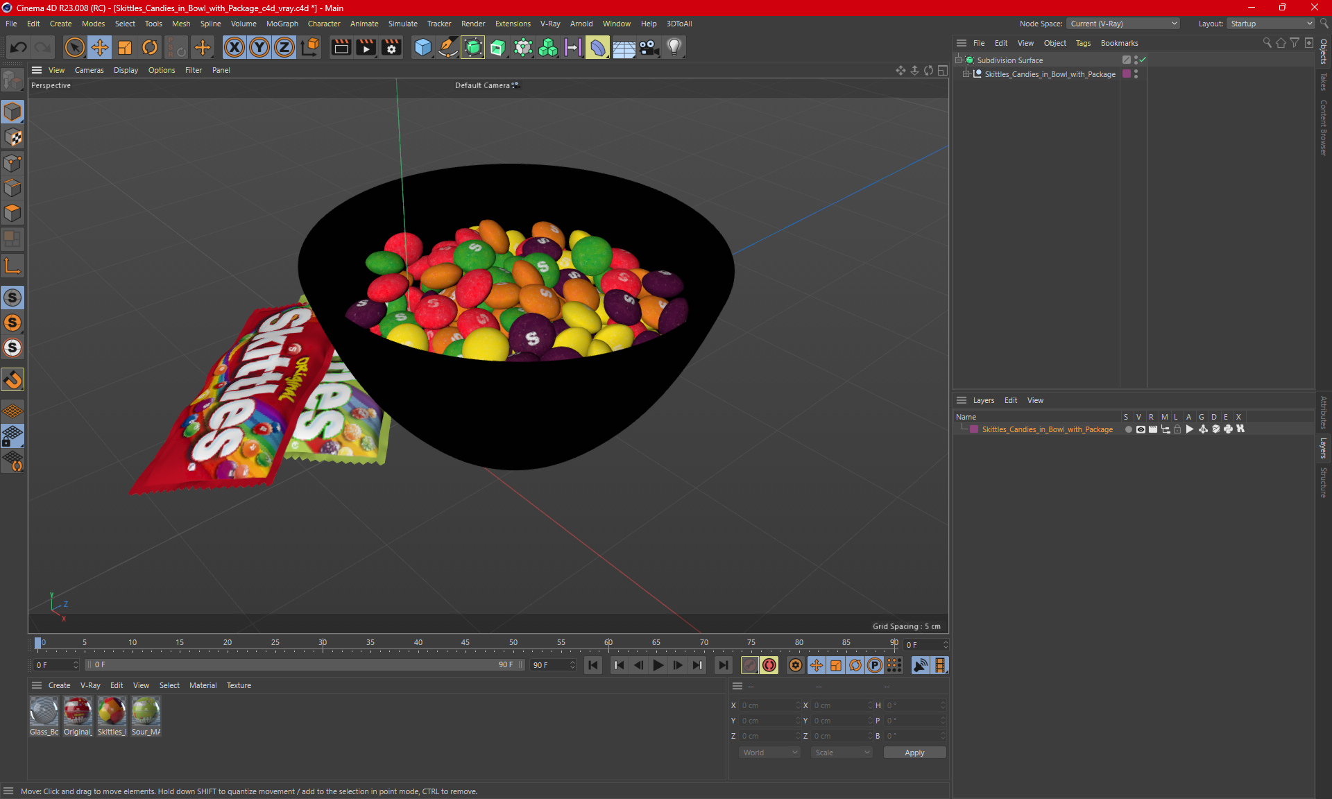Add a Subdivision Surface generator
The image size is (1332, 799).
point(473,47)
